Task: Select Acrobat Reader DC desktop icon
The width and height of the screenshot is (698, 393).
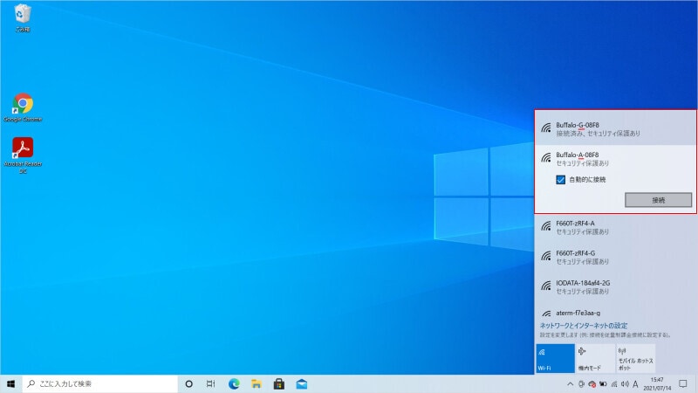Action: click(23, 150)
